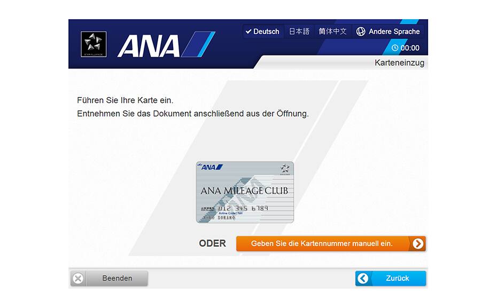The height and width of the screenshot is (307, 497).
Task: Open the Andere Sprache language list
Action: coord(388,32)
